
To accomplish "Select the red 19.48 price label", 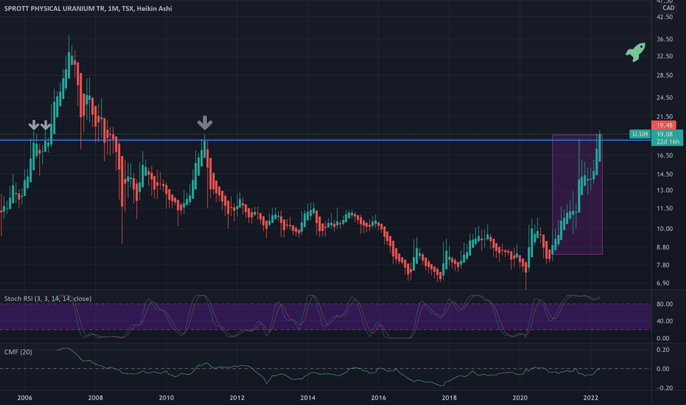I will click(x=664, y=125).
